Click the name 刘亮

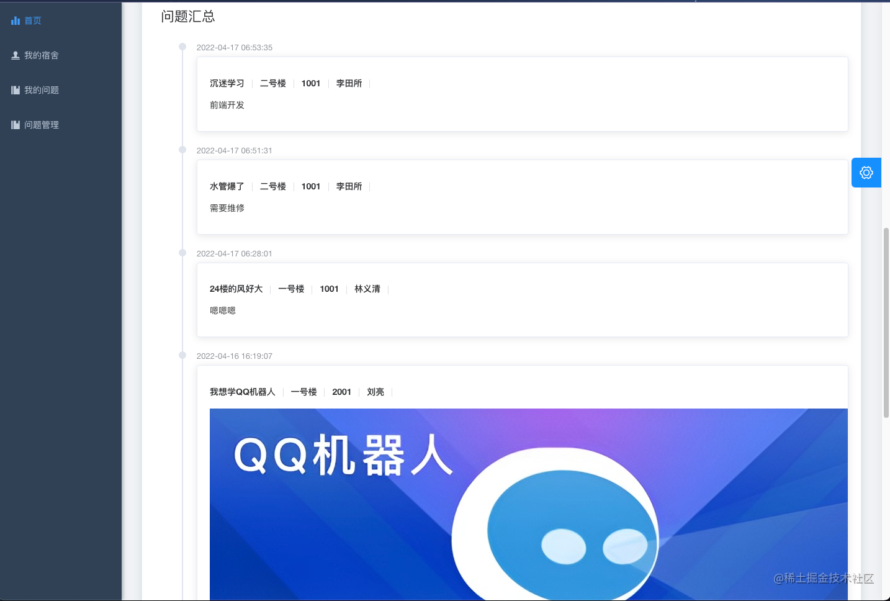[375, 392]
